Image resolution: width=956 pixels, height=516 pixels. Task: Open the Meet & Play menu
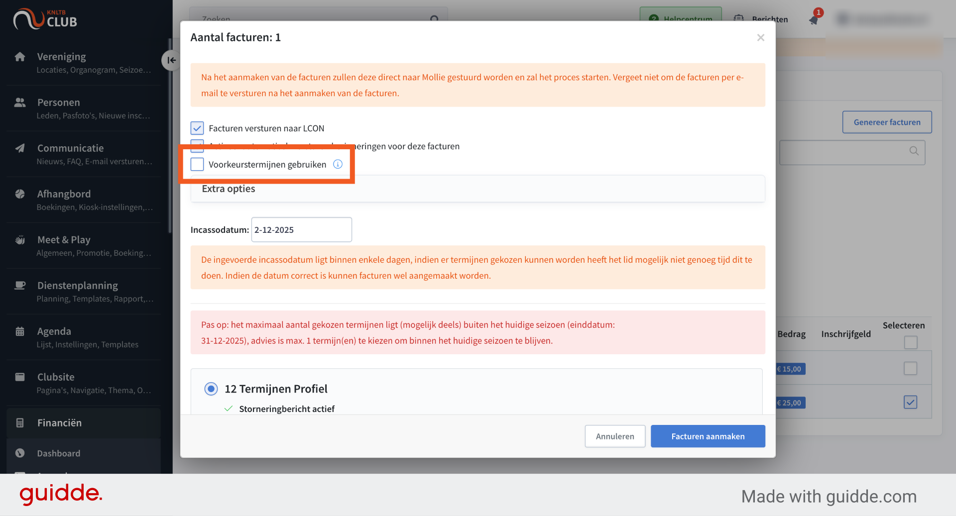pos(84,245)
